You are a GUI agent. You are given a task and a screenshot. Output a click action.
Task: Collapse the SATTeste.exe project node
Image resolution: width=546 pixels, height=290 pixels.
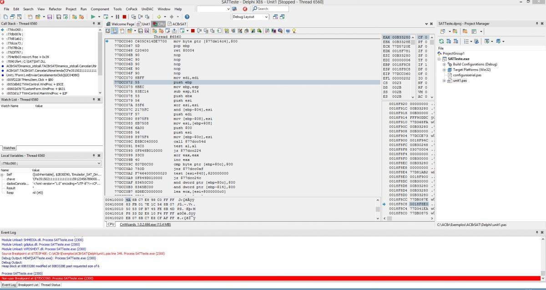pyautogui.click(x=440, y=59)
